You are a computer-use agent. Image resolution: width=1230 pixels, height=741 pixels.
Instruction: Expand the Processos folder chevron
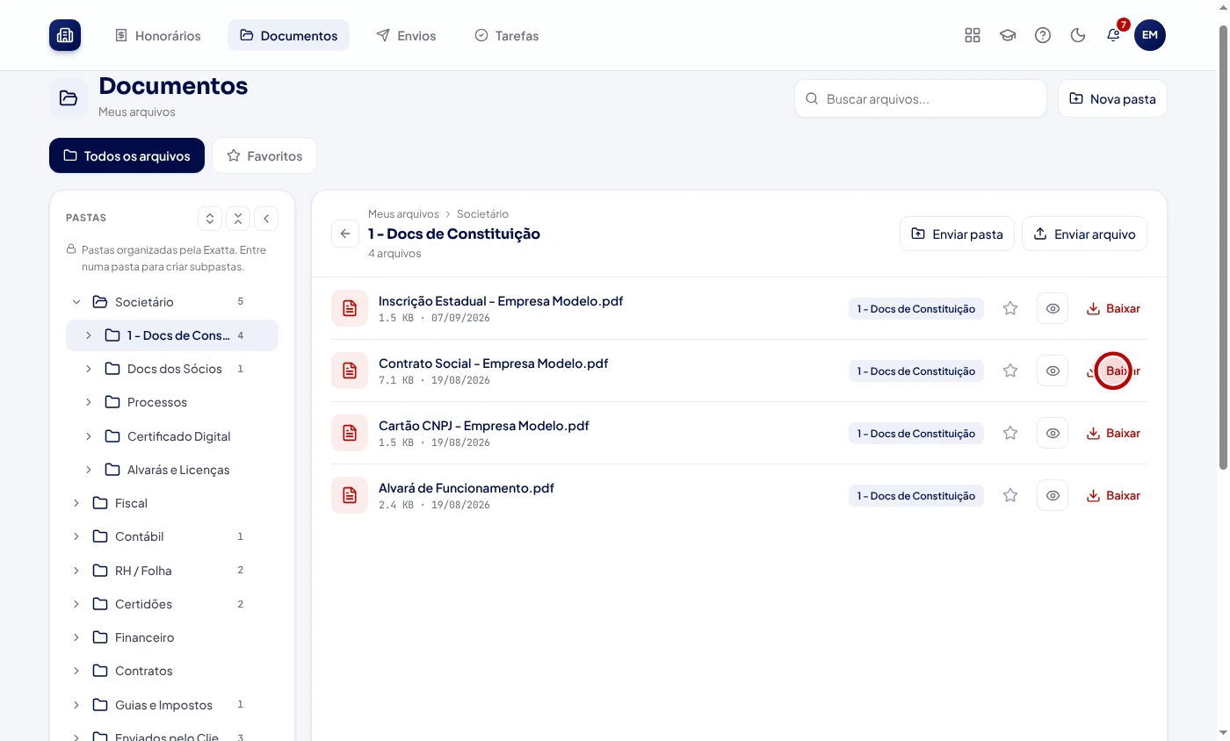[x=89, y=402]
